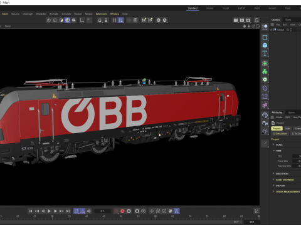Viewport: 301px width, 225px height.
Task: Toggle the highlighted Workplane Snap icon
Action: 120,20
